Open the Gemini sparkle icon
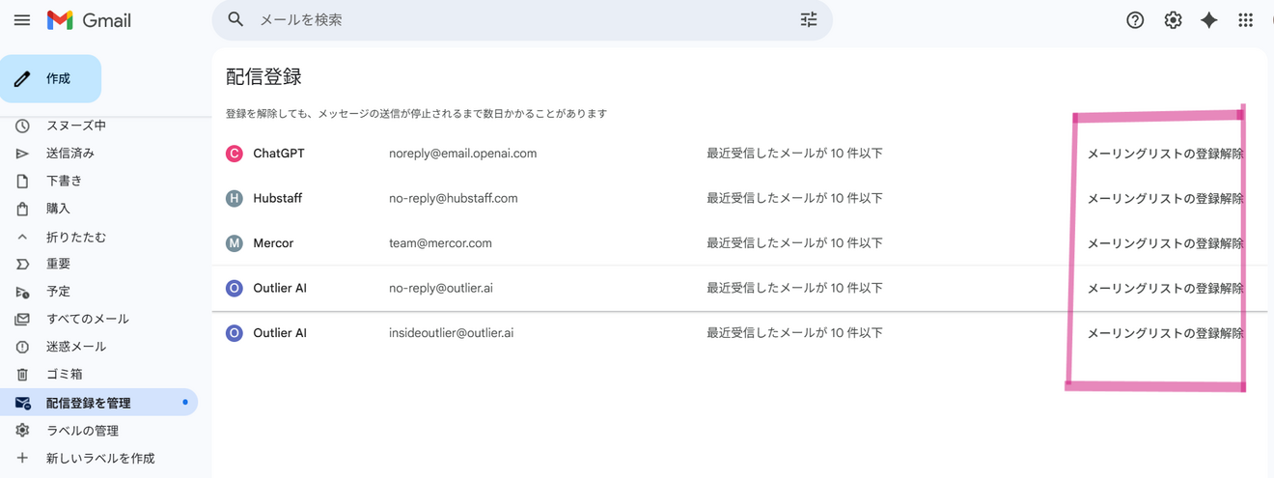The width and height of the screenshot is (1274, 478). [x=1209, y=19]
